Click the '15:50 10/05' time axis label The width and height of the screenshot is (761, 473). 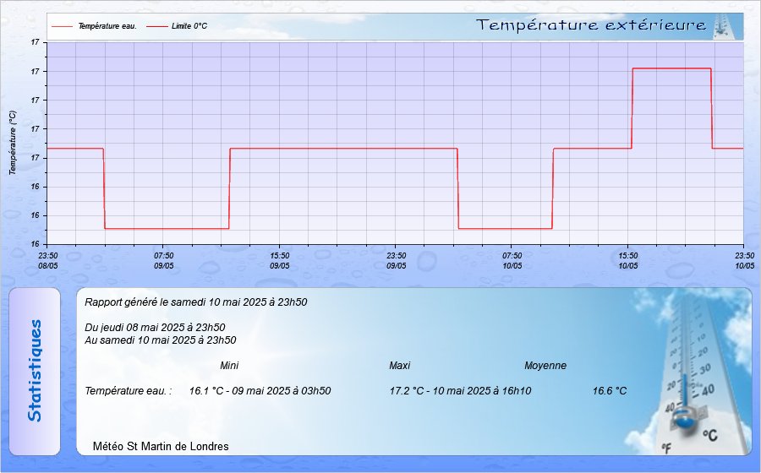[x=628, y=261]
